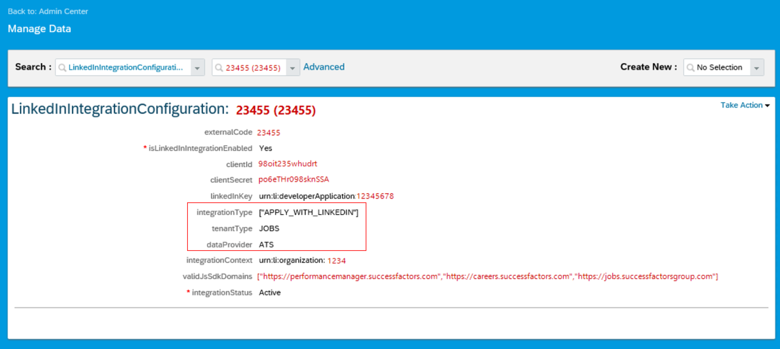Click the clientSecret field label
The image size is (780, 349).
pos(231,180)
